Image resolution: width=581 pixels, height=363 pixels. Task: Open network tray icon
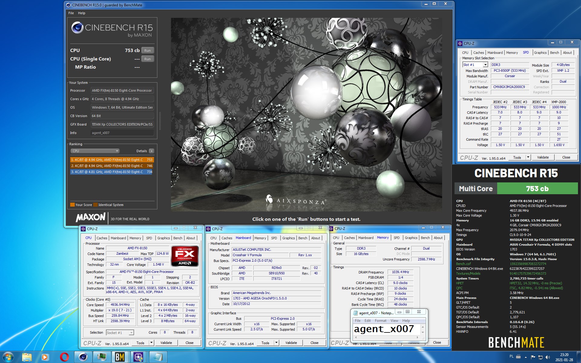point(540,357)
